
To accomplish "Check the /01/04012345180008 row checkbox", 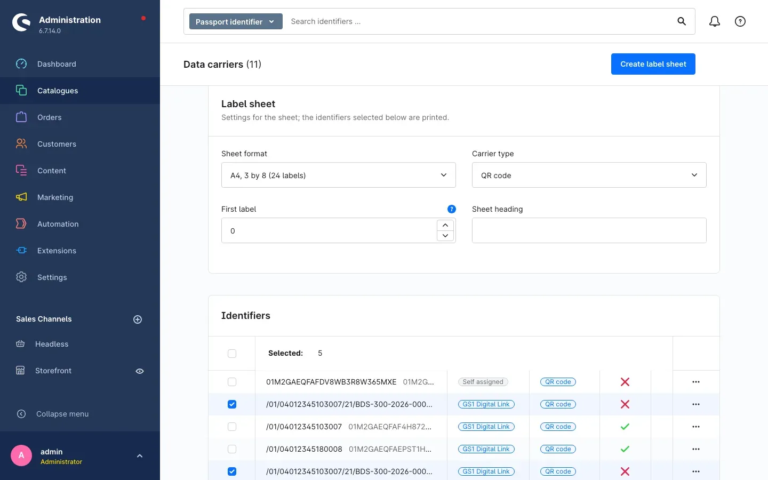I will coord(232,449).
